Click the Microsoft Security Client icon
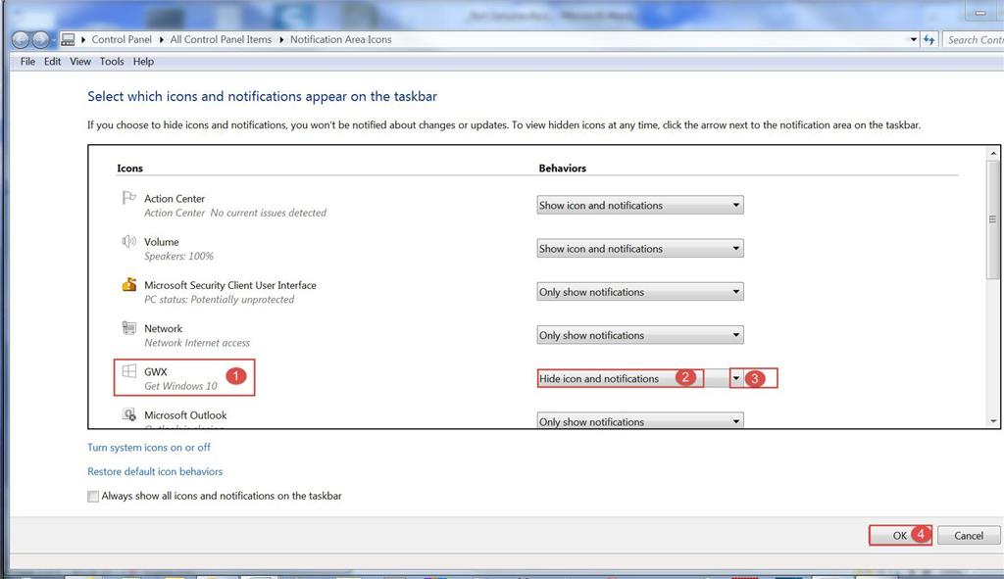The height and width of the screenshot is (579, 1004). pos(128,285)
